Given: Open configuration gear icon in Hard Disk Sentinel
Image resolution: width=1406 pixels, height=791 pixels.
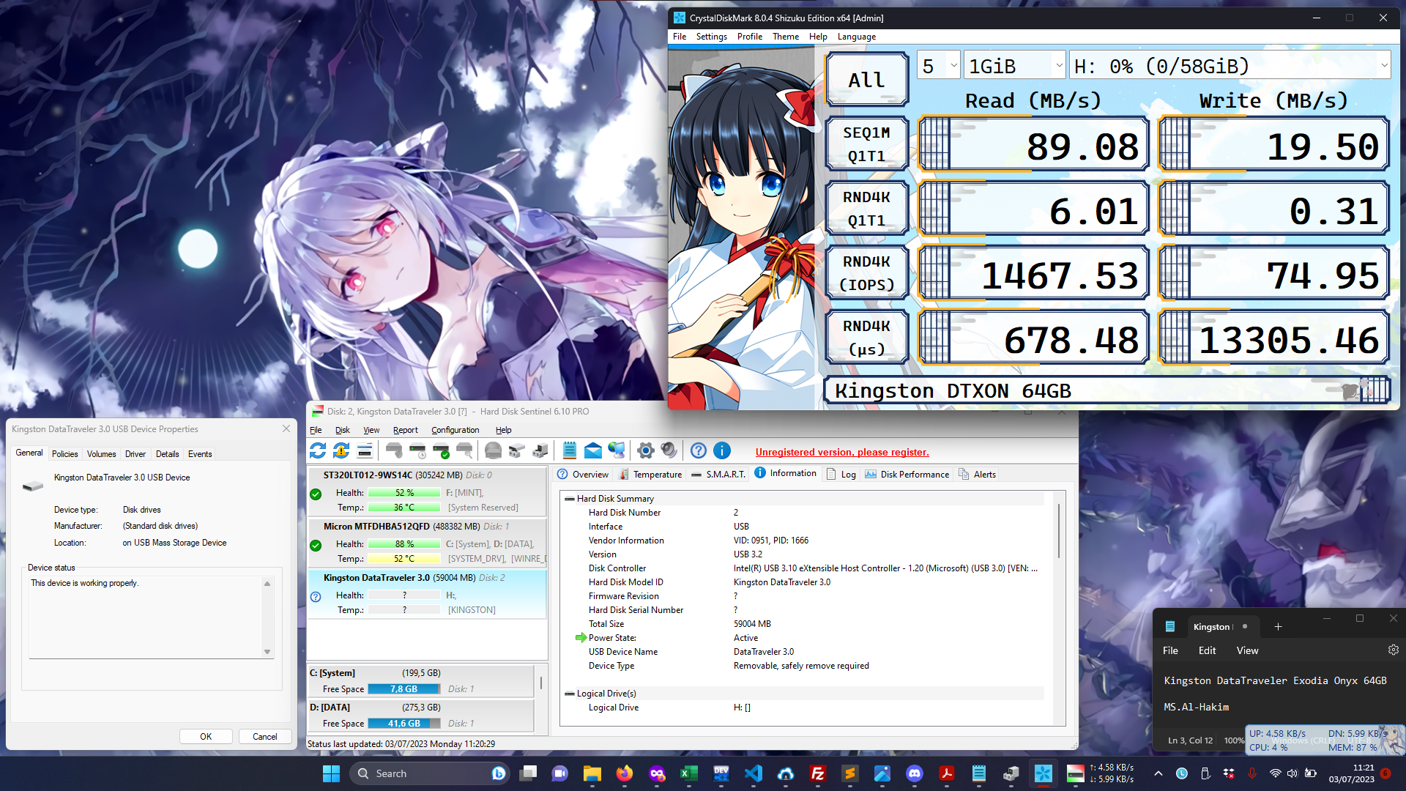Looking at the screenshot, I should [x=645, y=450].
